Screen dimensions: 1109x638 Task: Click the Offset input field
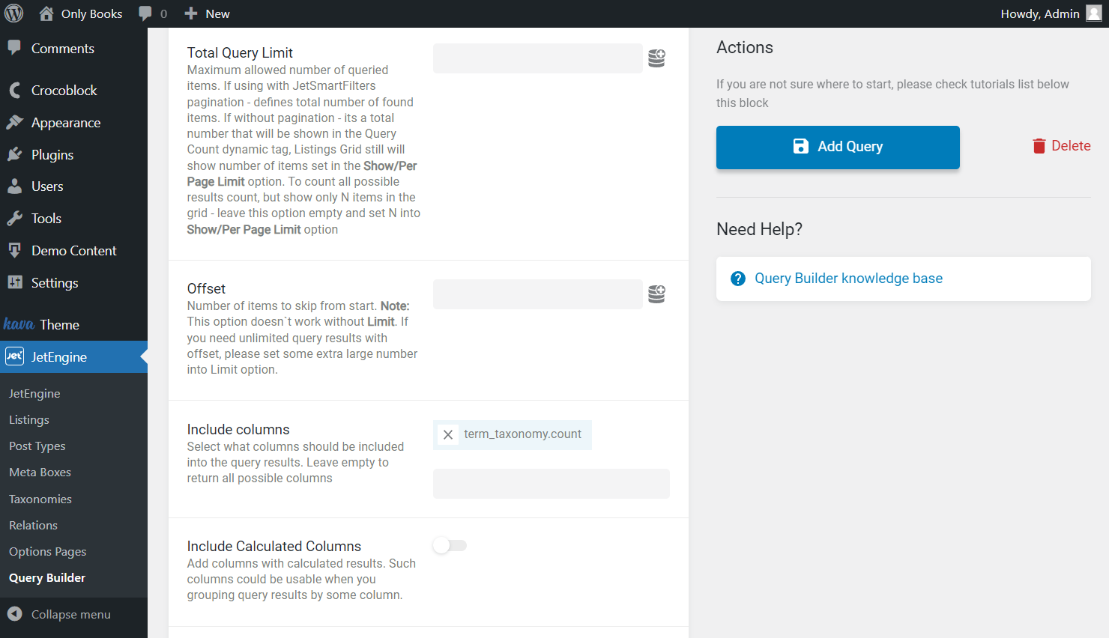pos(538,294)
